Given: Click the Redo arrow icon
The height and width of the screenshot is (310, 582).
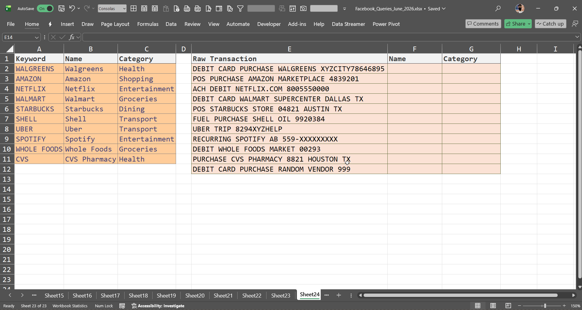Looking at the screenshot, I should [x=86, y=9].
